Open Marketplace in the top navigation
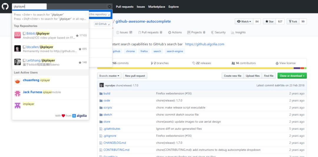 pos(157,7)
